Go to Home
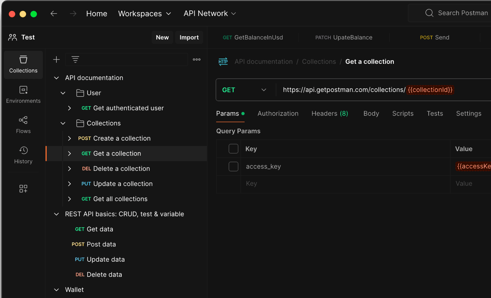The image size is (491, 298). [x=97, y=14]
